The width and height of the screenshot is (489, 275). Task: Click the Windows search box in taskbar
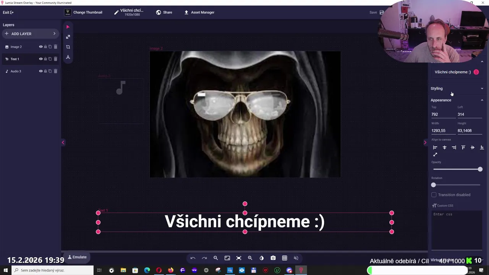(x=52, y=270)
